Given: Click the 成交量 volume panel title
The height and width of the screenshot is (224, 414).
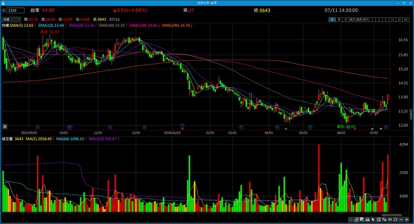Looking at the screenshot, I should click(x=7, y=139).
